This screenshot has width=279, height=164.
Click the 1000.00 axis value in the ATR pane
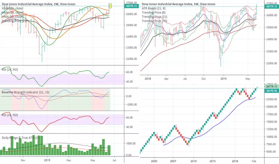(131, 143)
